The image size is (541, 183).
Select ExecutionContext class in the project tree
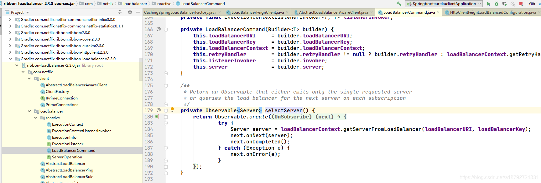pyautogui.click(x=67, y=124)
